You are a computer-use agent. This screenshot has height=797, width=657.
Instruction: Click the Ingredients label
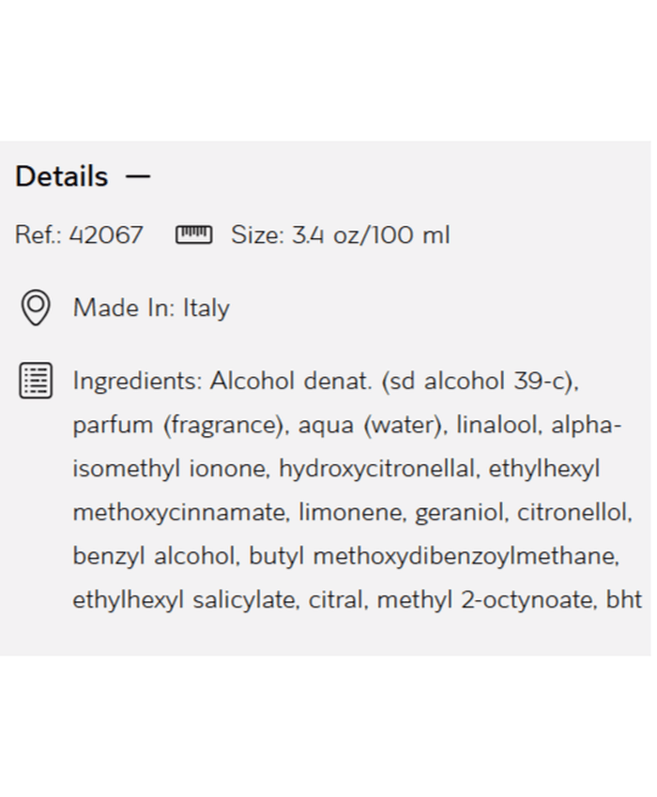tap(138, 382)
